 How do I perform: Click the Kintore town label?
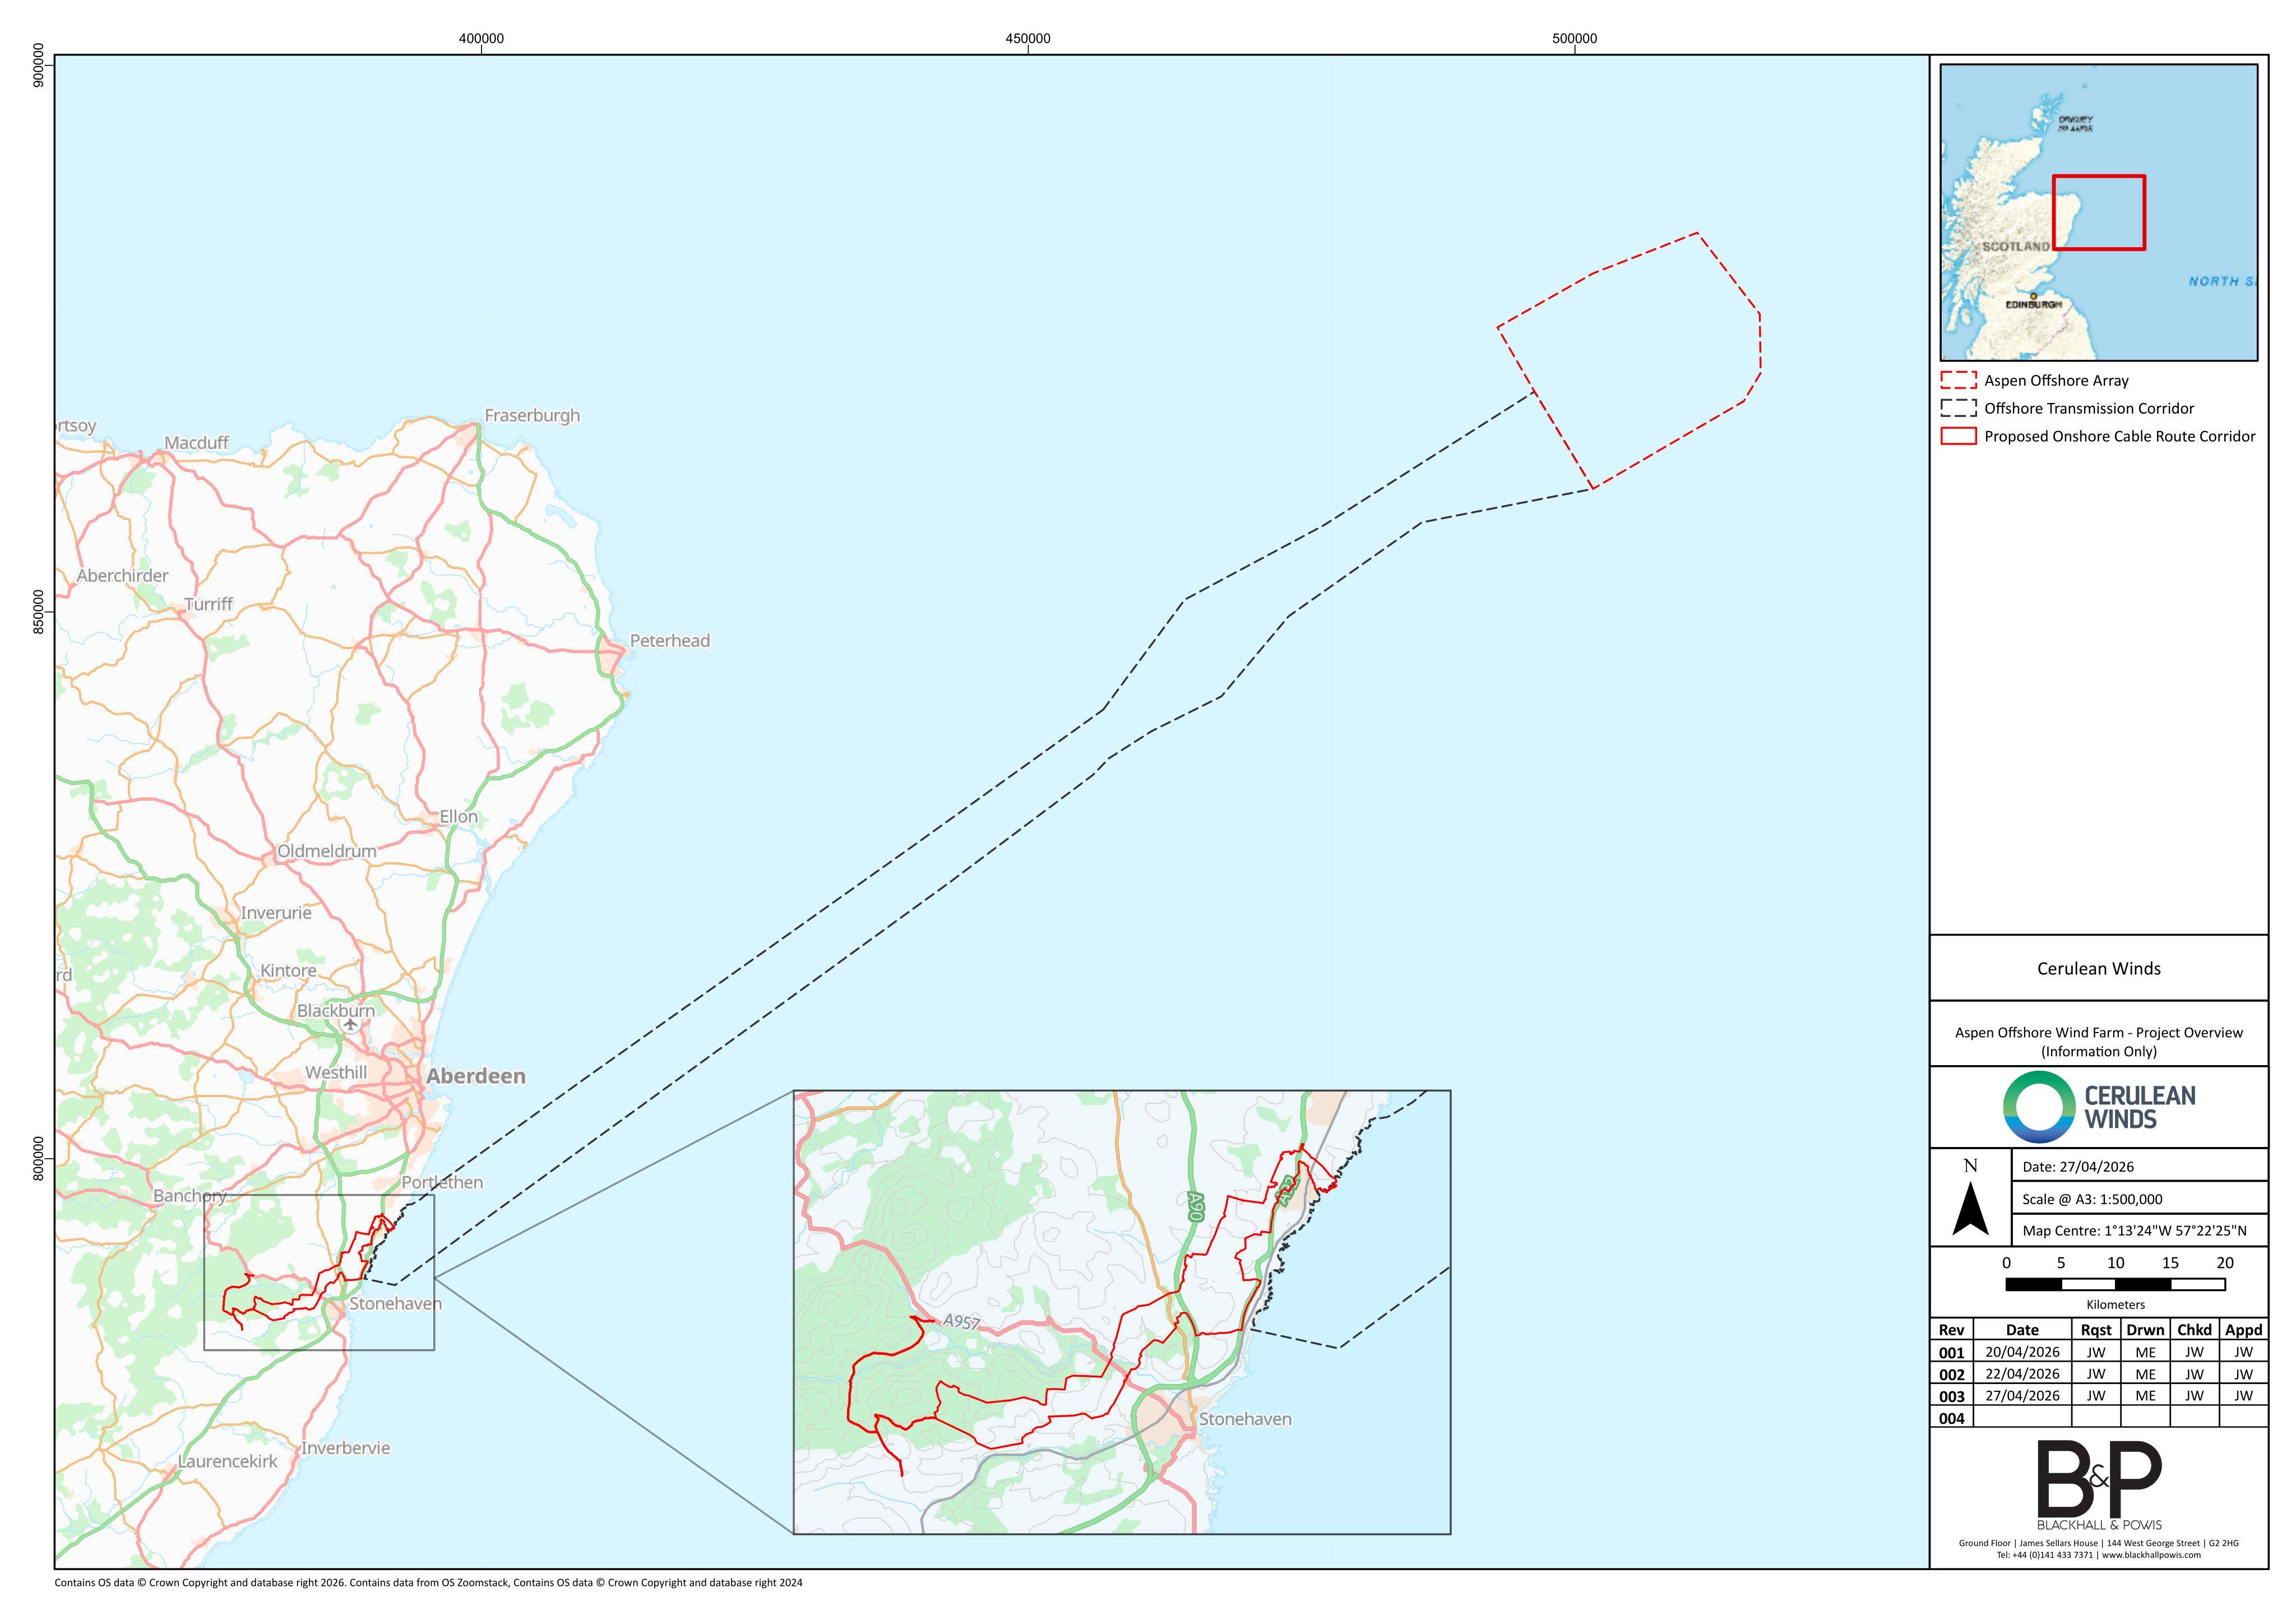288,971
